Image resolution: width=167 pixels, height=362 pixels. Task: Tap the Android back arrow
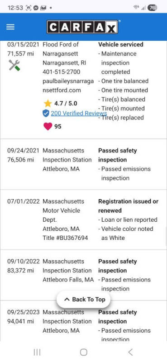(x=130, y=352)
